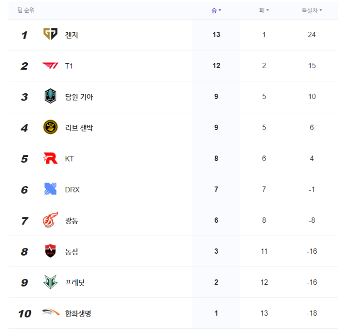Screen dimensions: 338x332
Task: Click the Gen.G team logo
Action: point(50,35)
